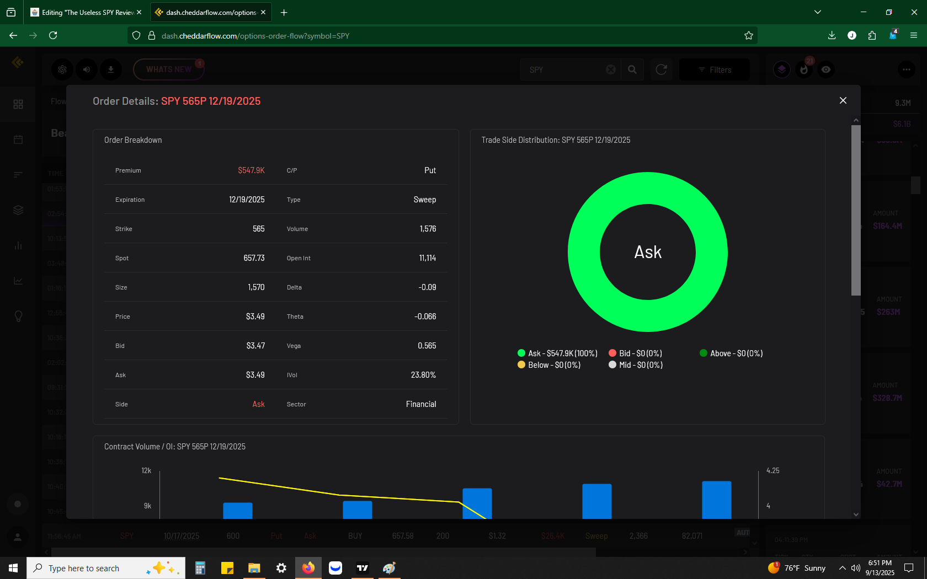Click the purple layers icon in header
The height and width of the screenshot is (579, 927).
click(x=782, y=69)
